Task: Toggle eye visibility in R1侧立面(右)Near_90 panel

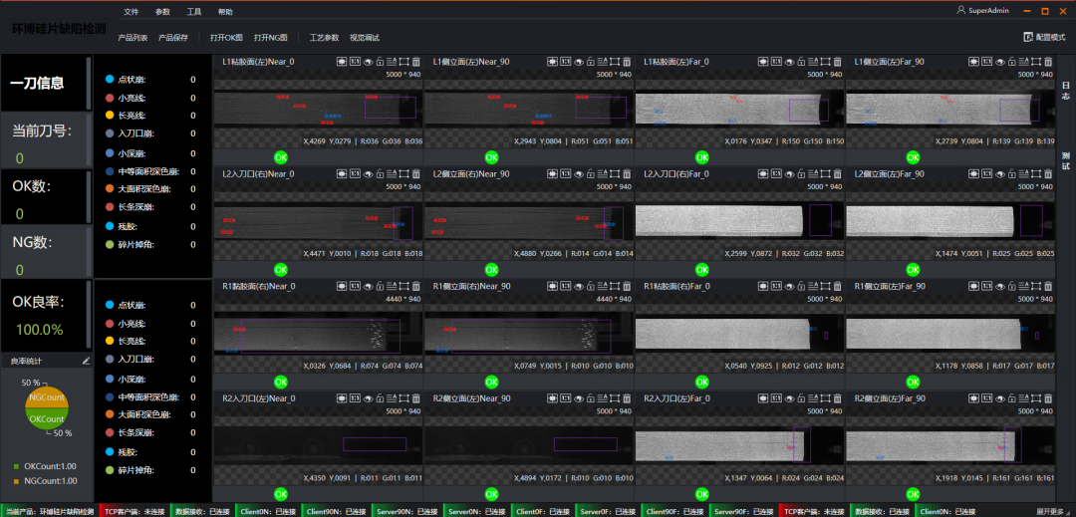Action: pos(579,286)
